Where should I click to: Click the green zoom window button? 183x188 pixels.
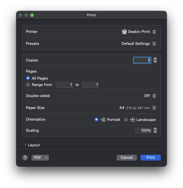pos(32,15)
